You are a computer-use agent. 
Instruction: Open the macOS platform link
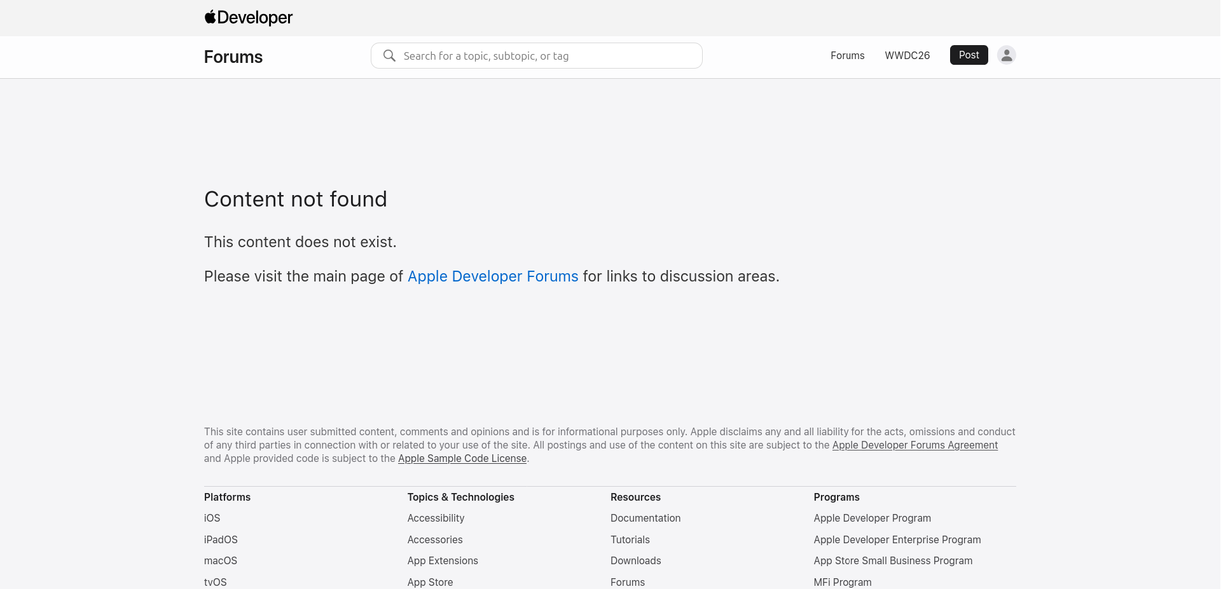(x=221, y=561)
